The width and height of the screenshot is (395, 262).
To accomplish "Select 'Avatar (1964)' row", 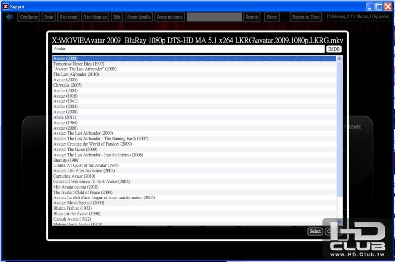I will click(194, 123).
